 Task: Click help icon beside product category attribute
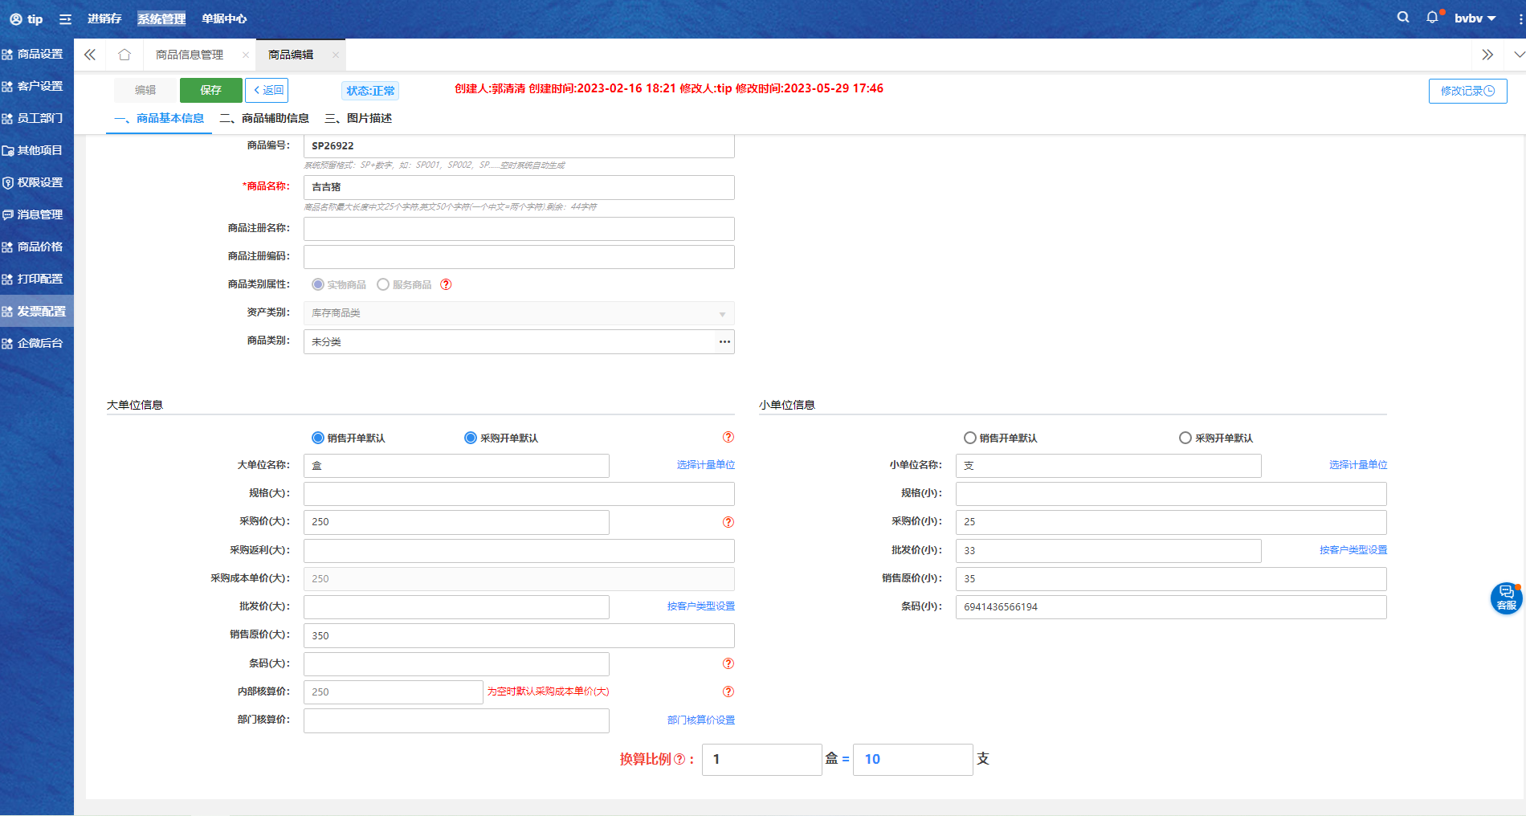446,284
